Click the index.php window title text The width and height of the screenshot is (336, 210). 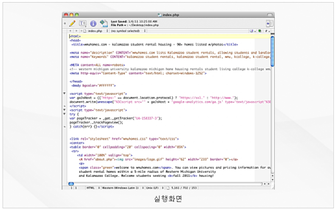[171, 15]
